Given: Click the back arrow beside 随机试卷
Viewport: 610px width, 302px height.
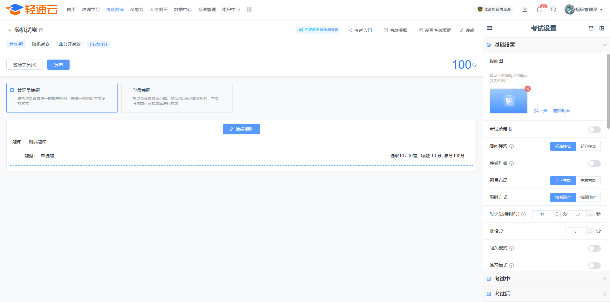Looking at the screenshot, I should click(x=10, y=30).
